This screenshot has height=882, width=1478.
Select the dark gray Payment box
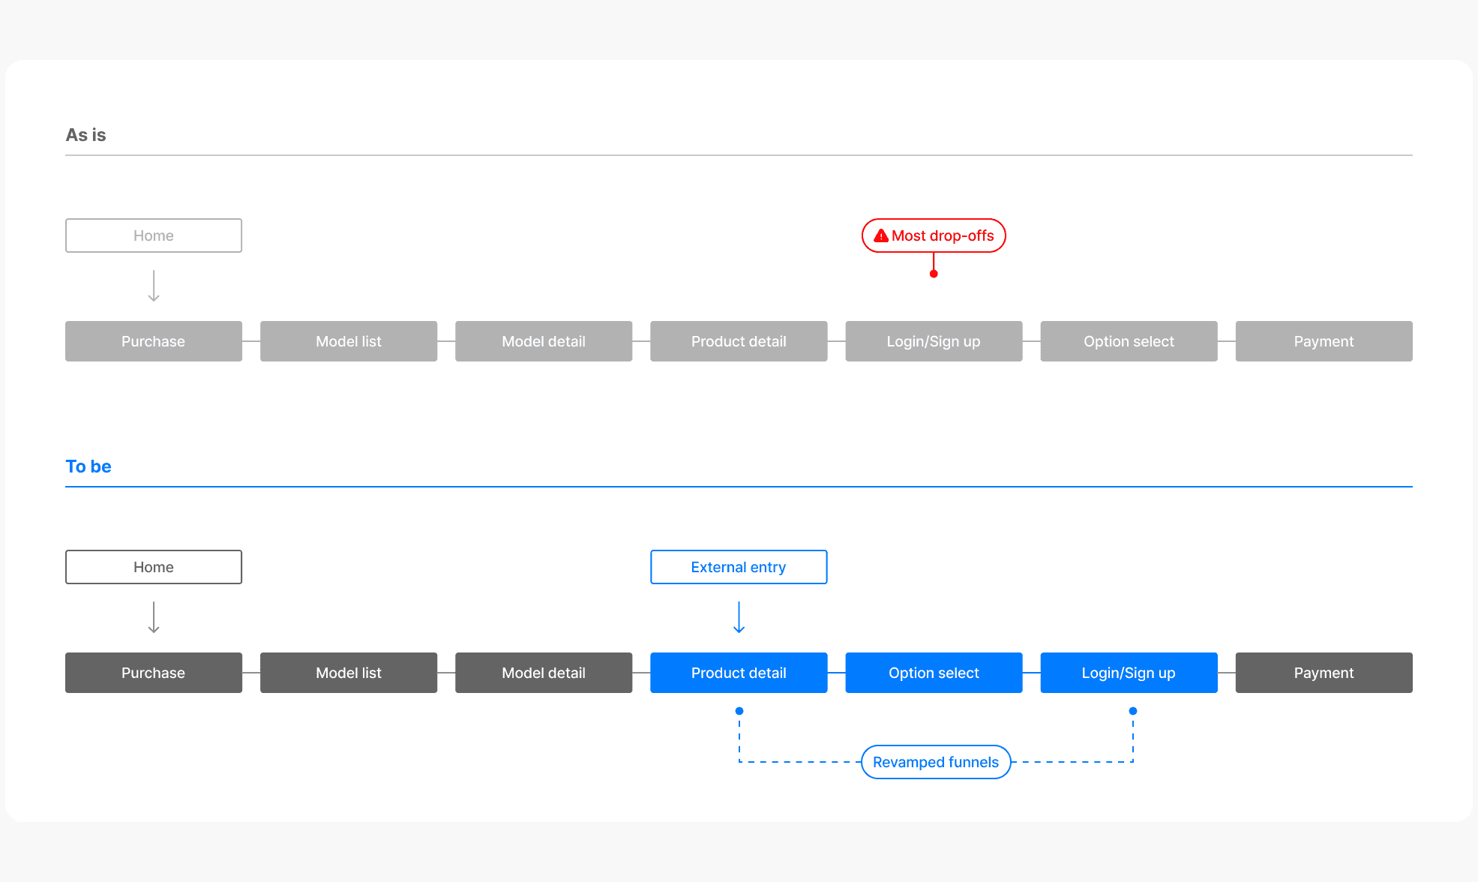[1324, 673]
